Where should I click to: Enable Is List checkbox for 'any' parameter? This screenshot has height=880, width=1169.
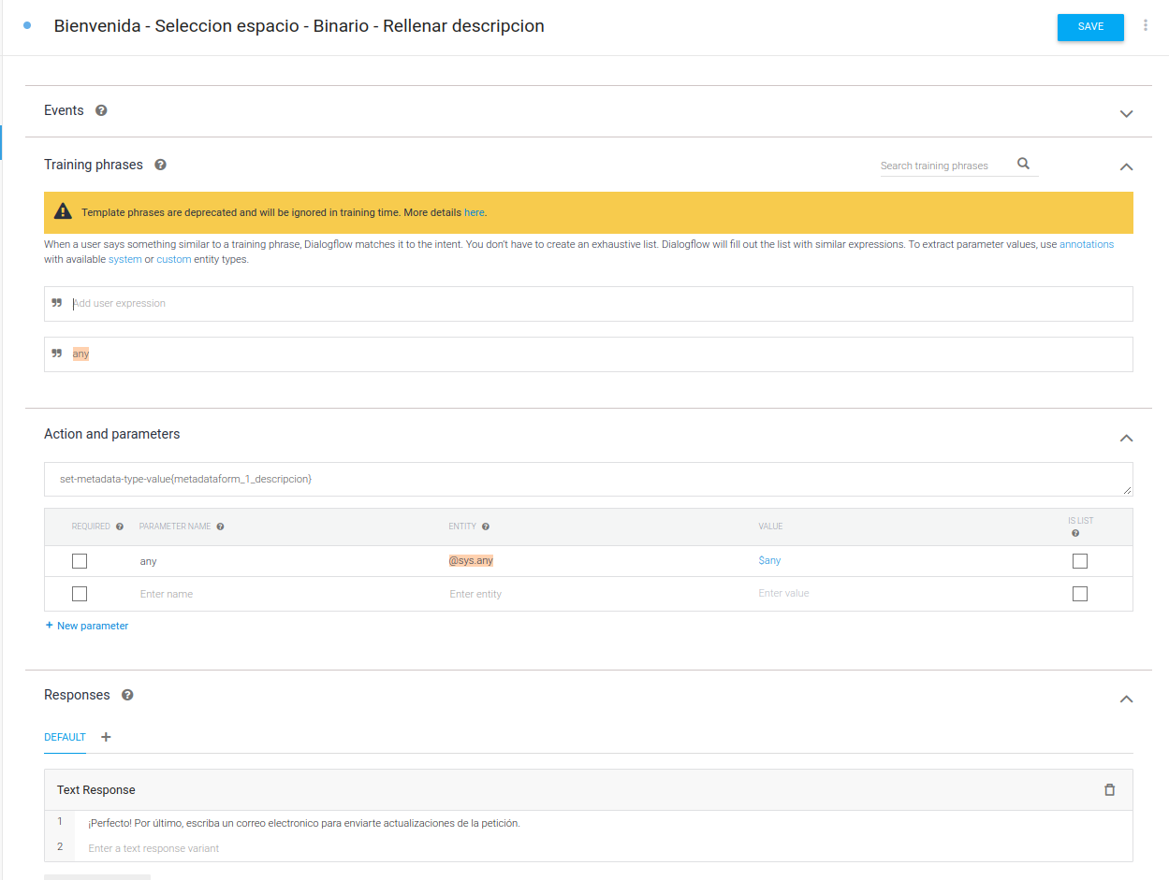(1079, 561)
